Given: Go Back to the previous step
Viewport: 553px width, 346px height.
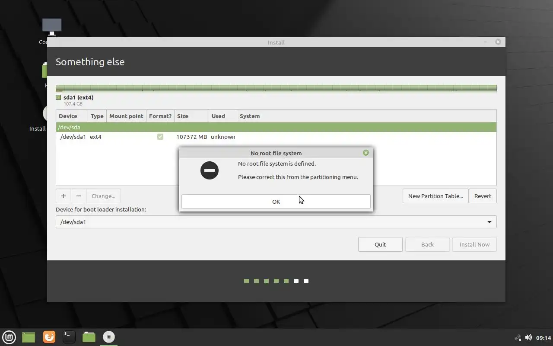Looking at the screenshot, I should [427, 244].
